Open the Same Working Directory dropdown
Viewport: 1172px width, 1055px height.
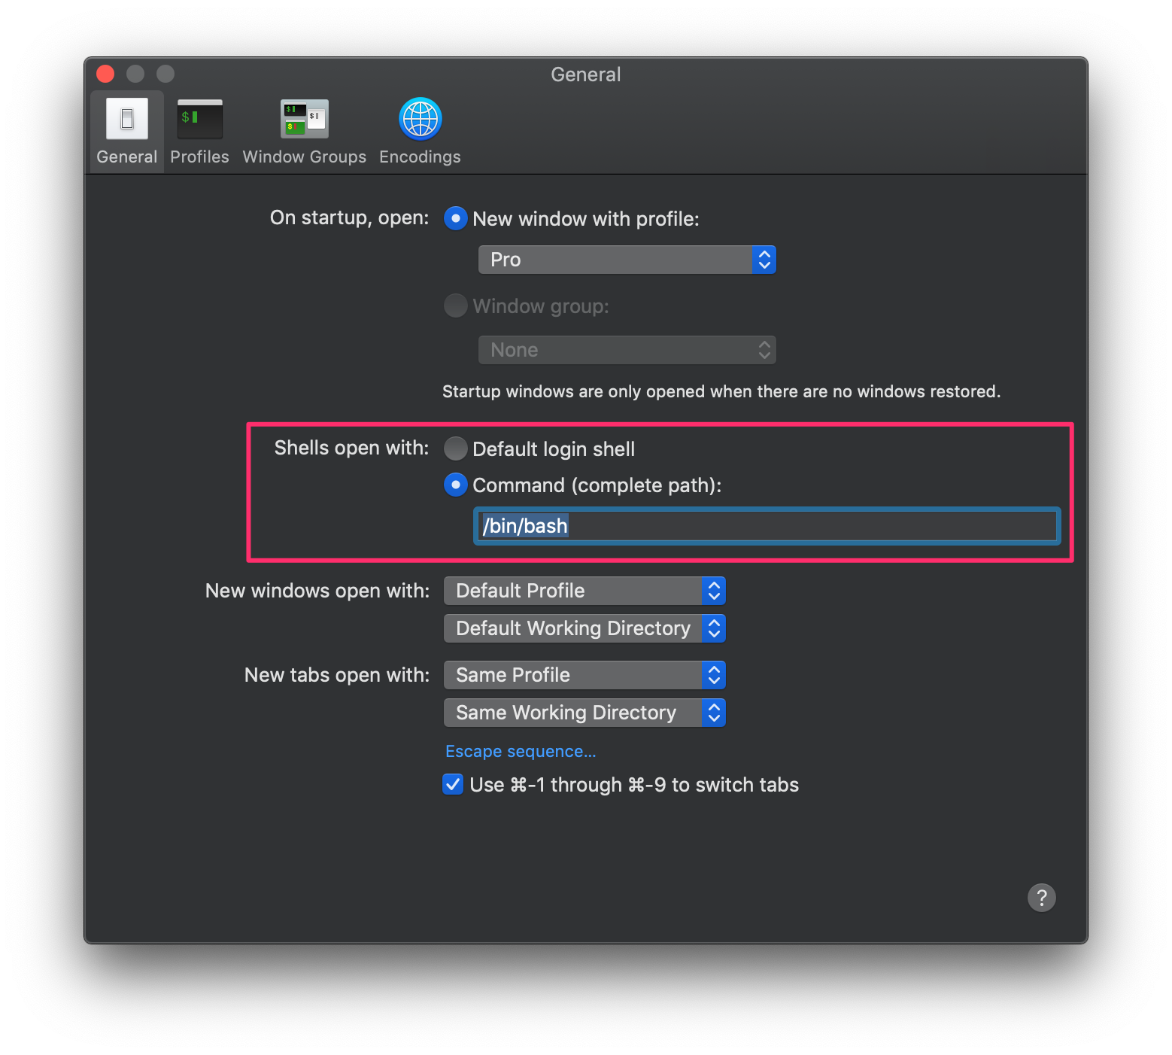[x=584, y=713]
